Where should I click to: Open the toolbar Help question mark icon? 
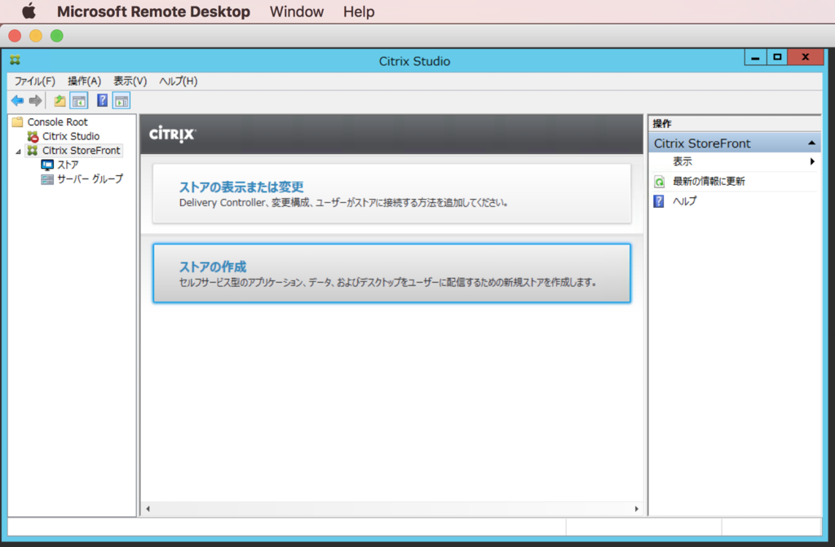[x=102, y=100]
